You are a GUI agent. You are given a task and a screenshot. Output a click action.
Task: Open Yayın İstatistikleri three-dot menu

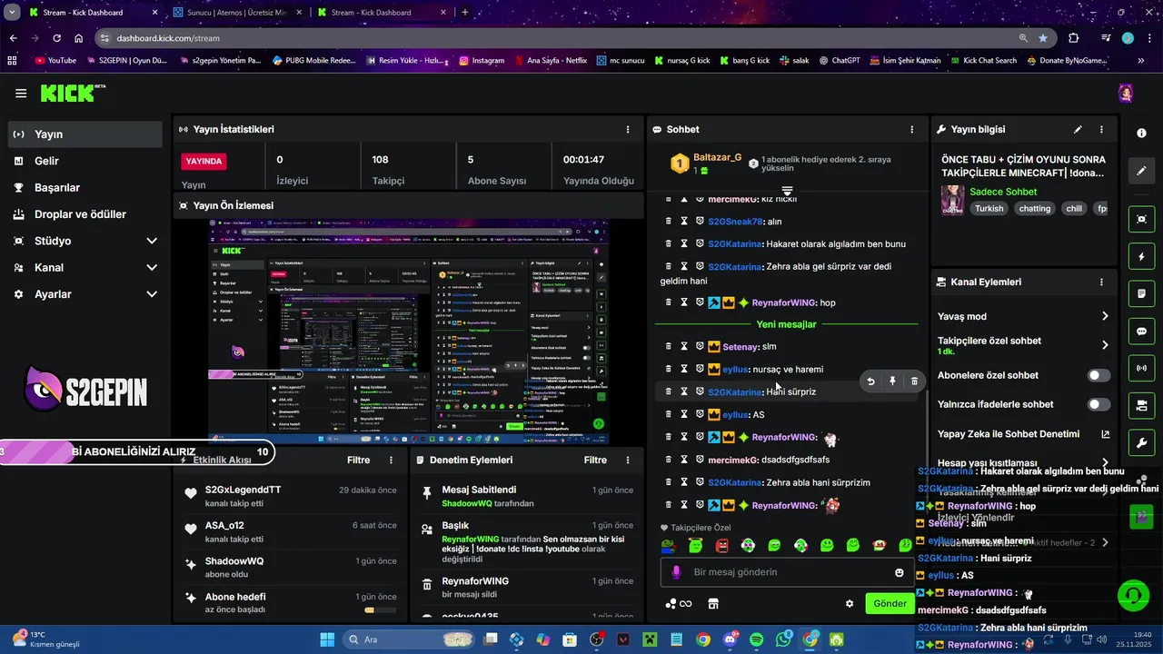click(627, 130)
